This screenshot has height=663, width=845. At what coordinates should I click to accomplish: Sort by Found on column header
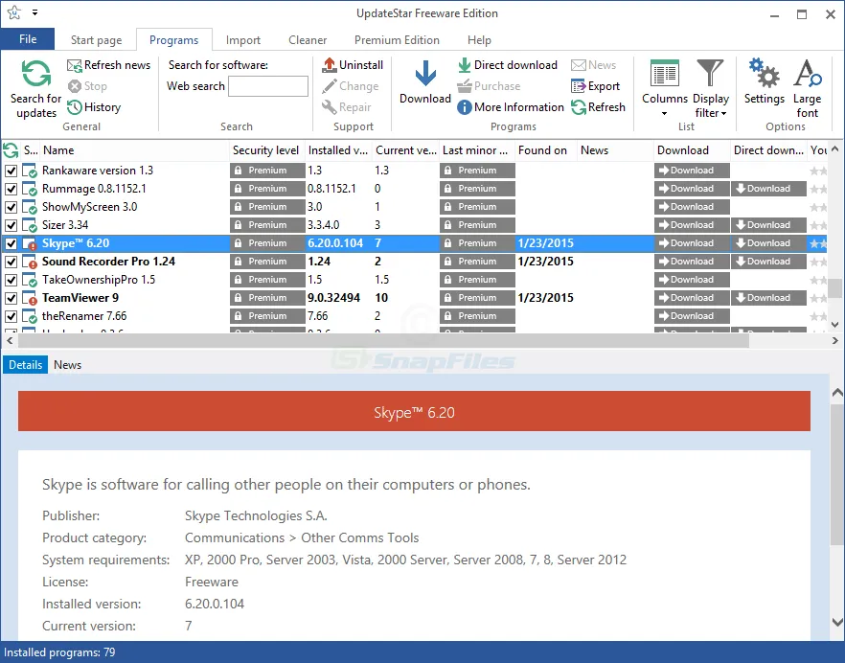click(x=546, y=150)
